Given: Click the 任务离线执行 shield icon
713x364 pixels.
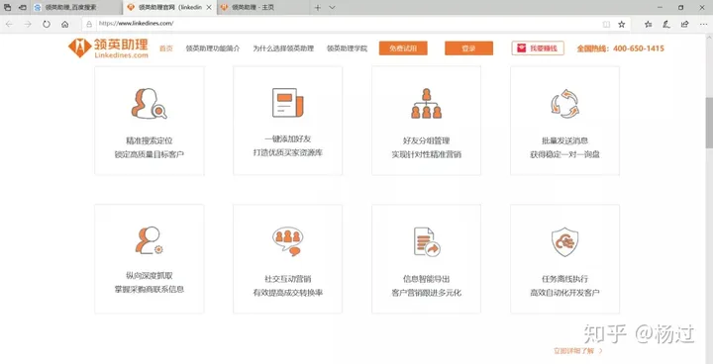Looking at the screenshot, I should pyautogui.click(x=564, y=241).
